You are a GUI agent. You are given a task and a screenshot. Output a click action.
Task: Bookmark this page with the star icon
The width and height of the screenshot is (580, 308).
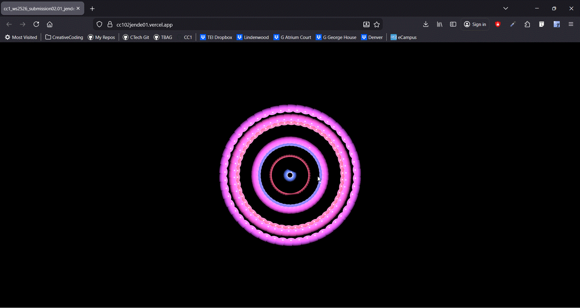(377, 24)
